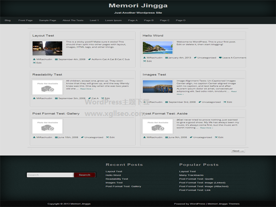
Task: Click the red Search button
Action: click(x=85, y=175)
